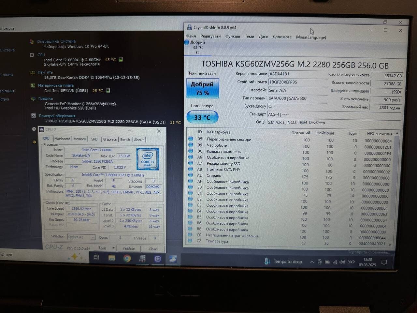The image size is (417, 313).
Task: Open the Tools dropdown arrow in CPU-Z
Action: click(113, 248)
